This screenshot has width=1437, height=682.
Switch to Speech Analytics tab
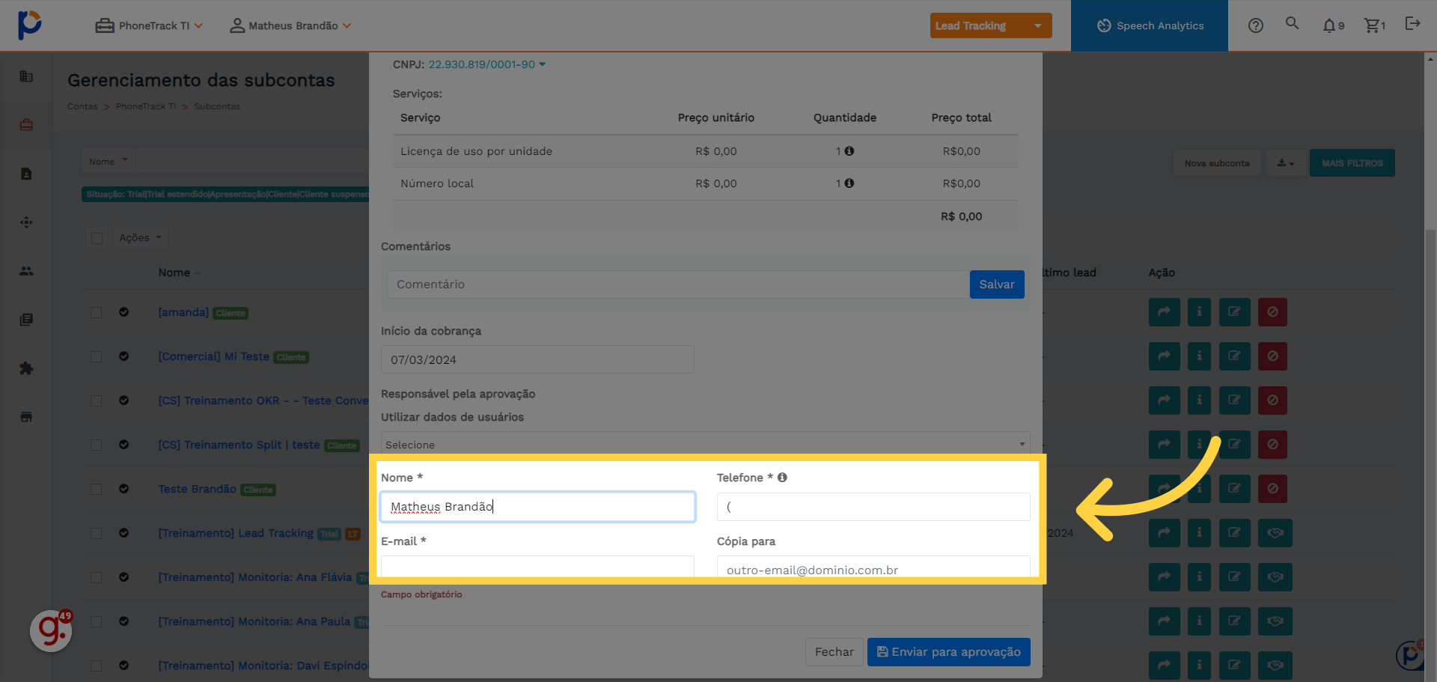(1149, 25)
